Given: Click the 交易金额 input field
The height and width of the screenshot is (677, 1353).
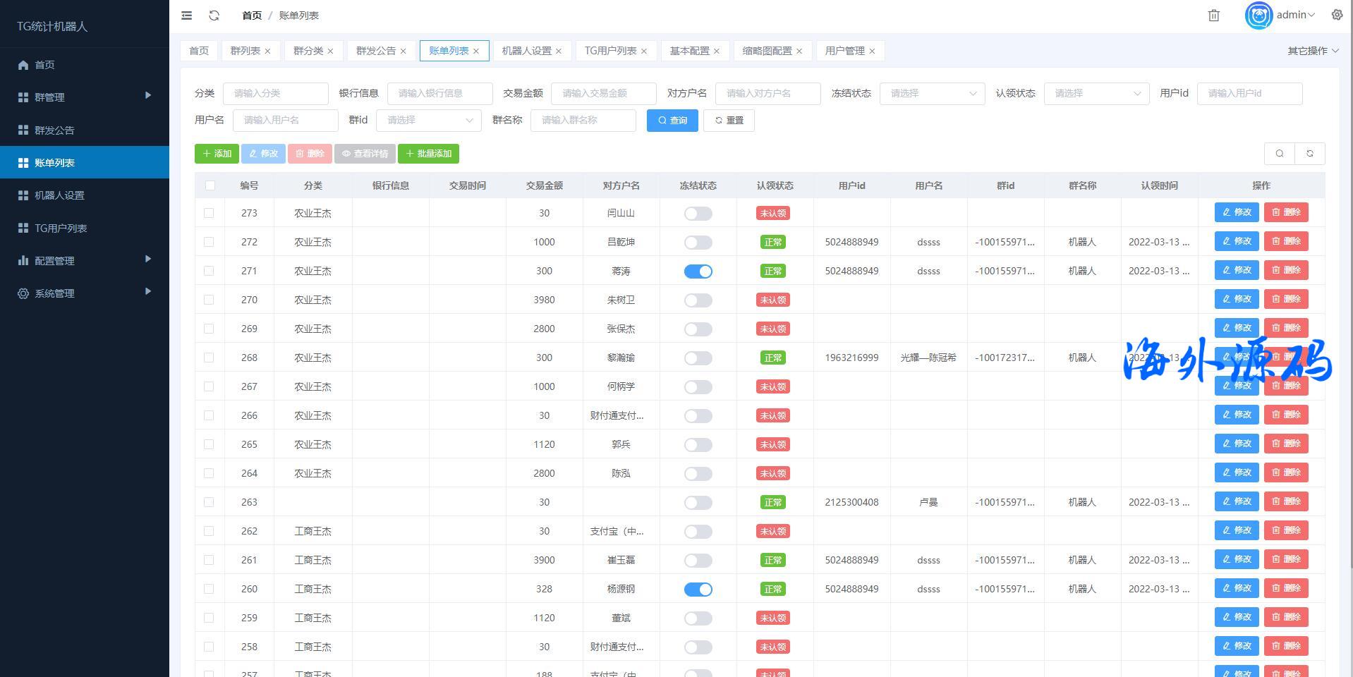Looking at the screenshot, I should coord(603,93).
